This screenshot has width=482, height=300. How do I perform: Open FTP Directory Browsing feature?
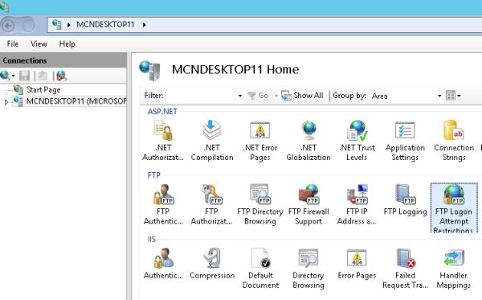coord(260,204)
